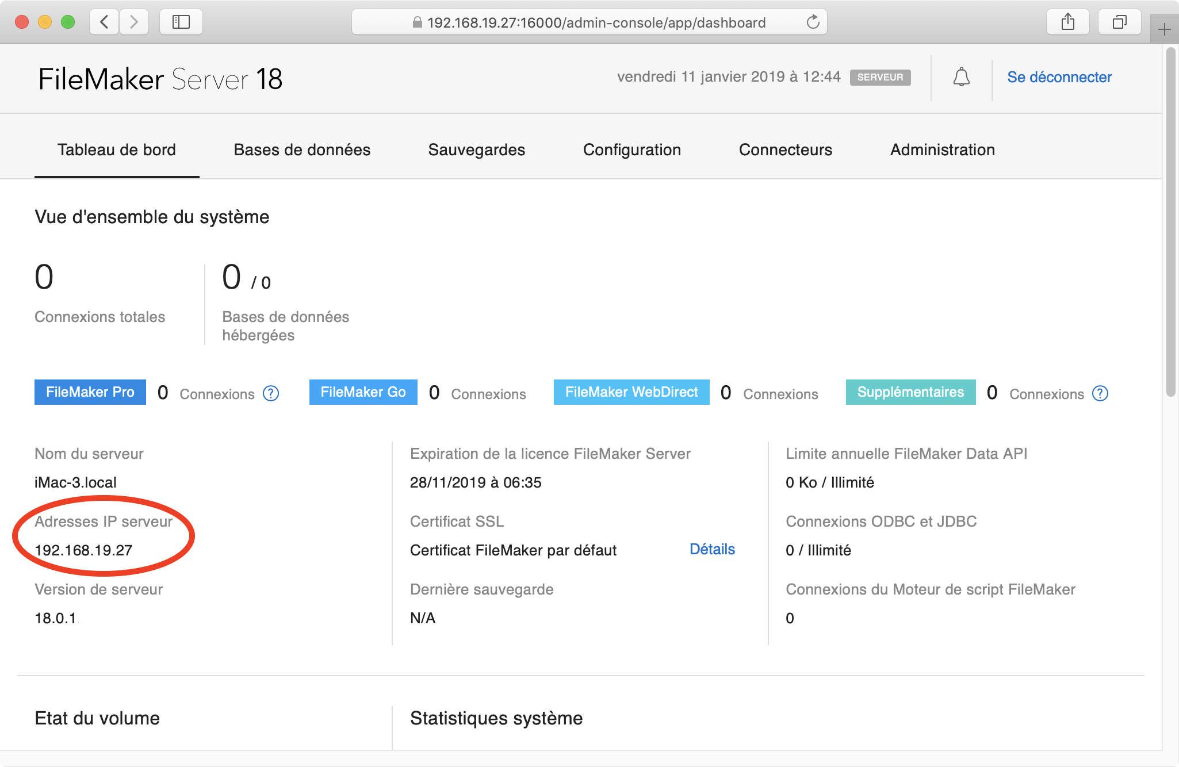The image size is (1179, 767).
Task: Click the FileMaker Server 18 logo title
Action: pos(160,79)
